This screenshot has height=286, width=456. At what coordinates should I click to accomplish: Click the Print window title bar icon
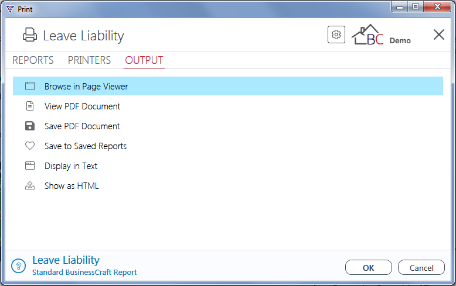click(9, 9)
